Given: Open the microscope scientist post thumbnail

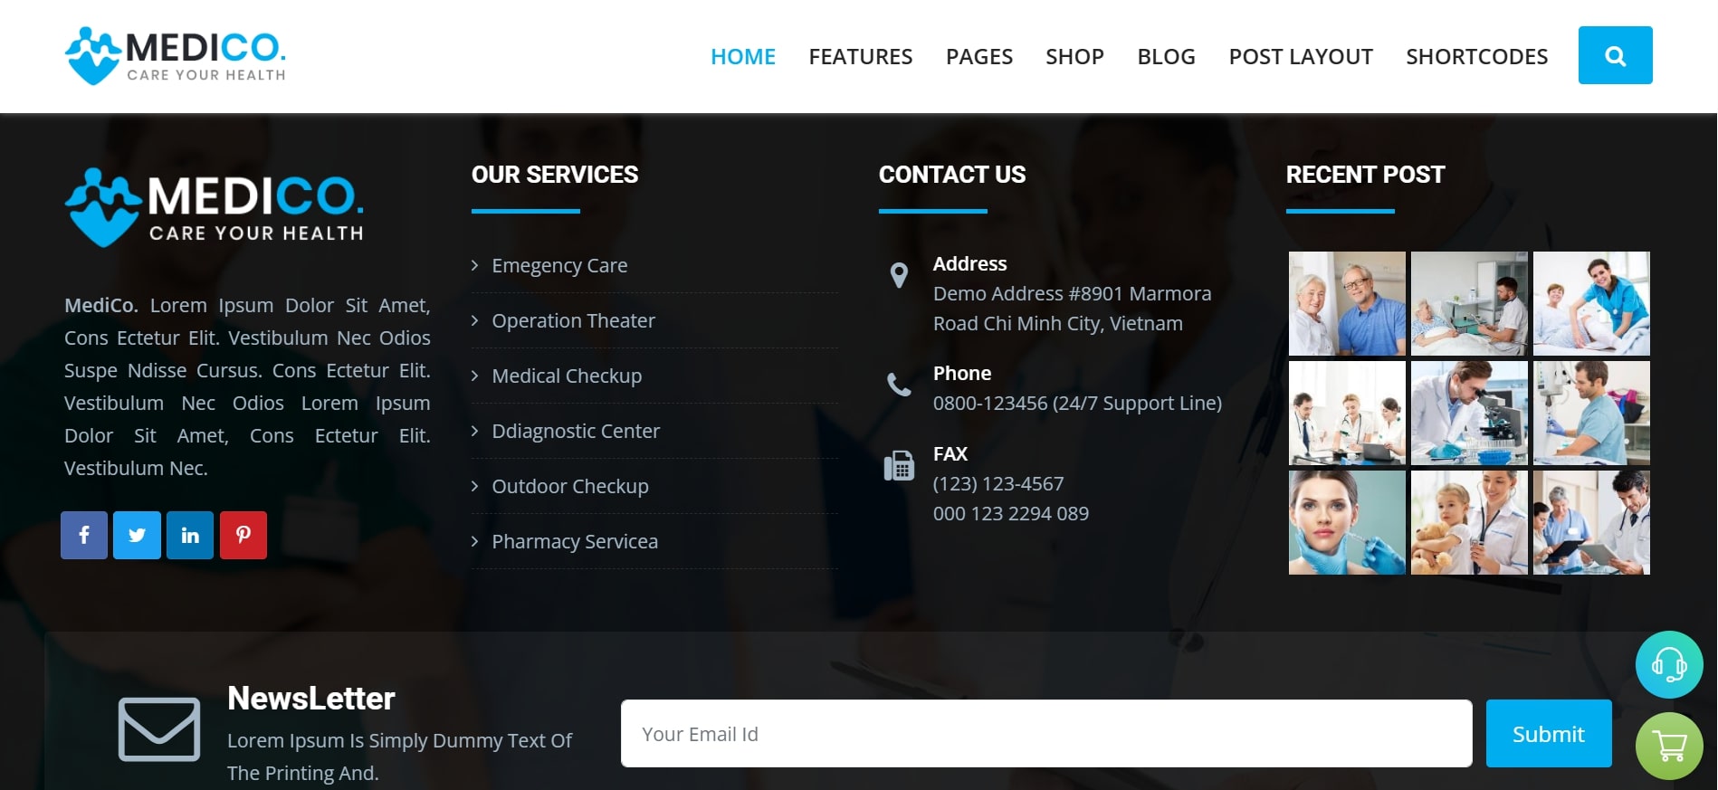Looking at the screenshot, I should [x=1469, y=413].
